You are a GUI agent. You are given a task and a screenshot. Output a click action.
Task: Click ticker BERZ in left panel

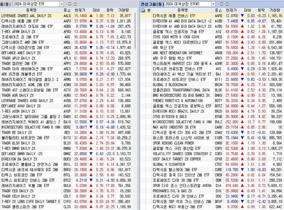67,127
